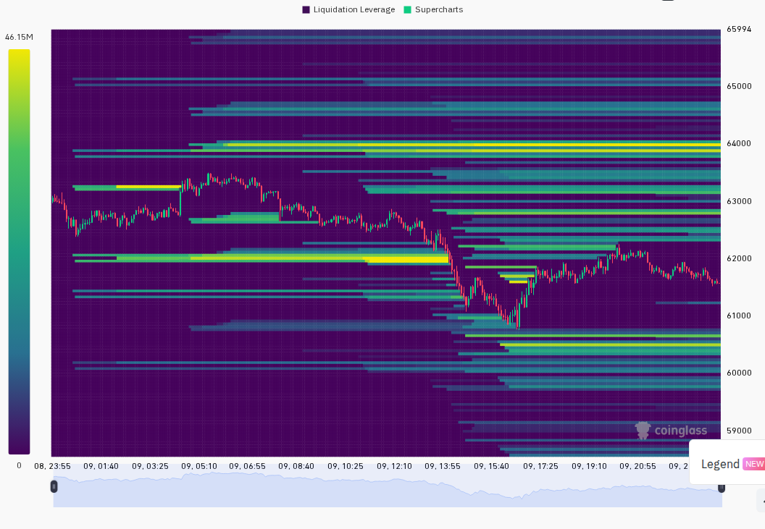
Task: Click the right time-range navigator handle
Action: 721,488
